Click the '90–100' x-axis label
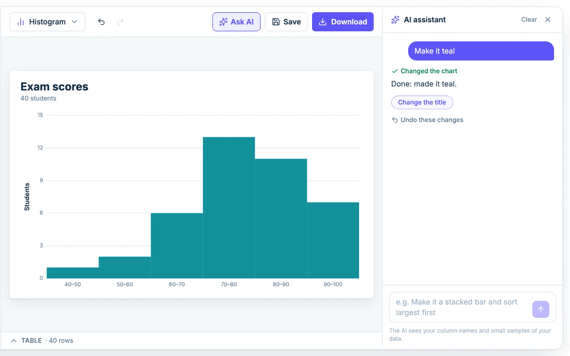The width and height of the screenshot is (570, 356). 333,284
